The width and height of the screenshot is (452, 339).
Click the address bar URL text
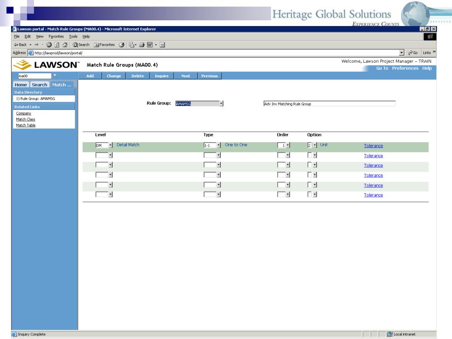59,53
